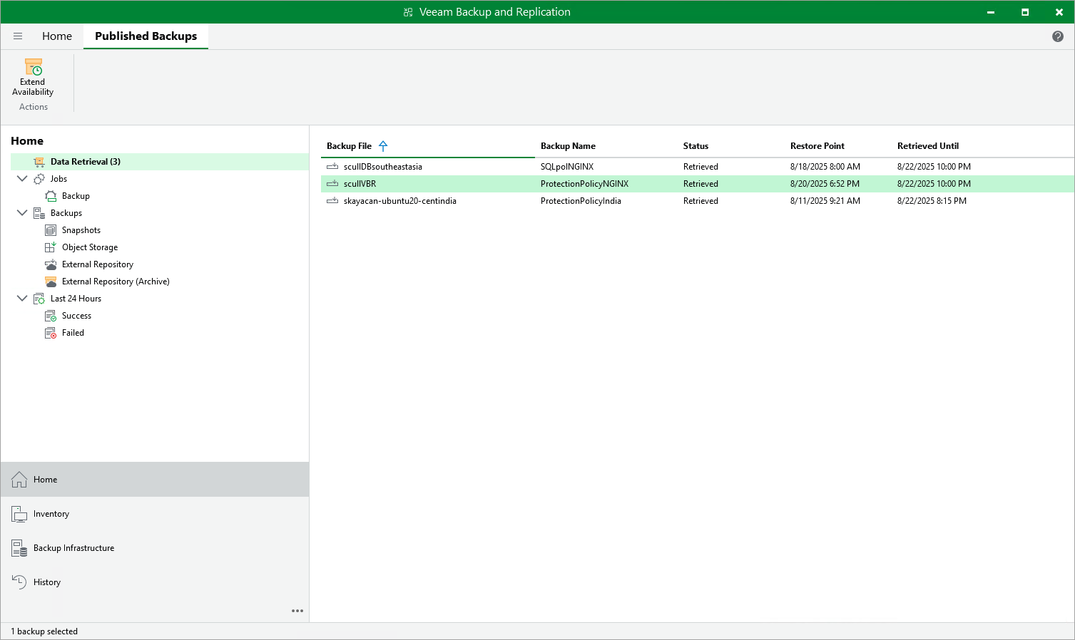Image resolution: width=1075 pixels, height=640 pixels.
Task: Click the Last 24 Hours icon
Action: [39, 299]
